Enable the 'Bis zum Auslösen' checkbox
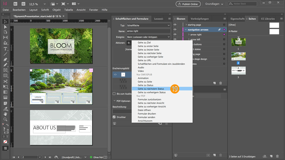The image size is (285, 160). pyautogui.click(x=114, y=94)
